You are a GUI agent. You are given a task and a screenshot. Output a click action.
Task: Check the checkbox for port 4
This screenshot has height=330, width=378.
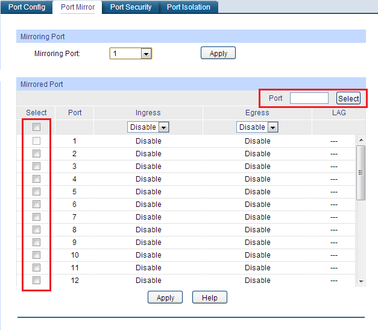[x=36, y=179]
